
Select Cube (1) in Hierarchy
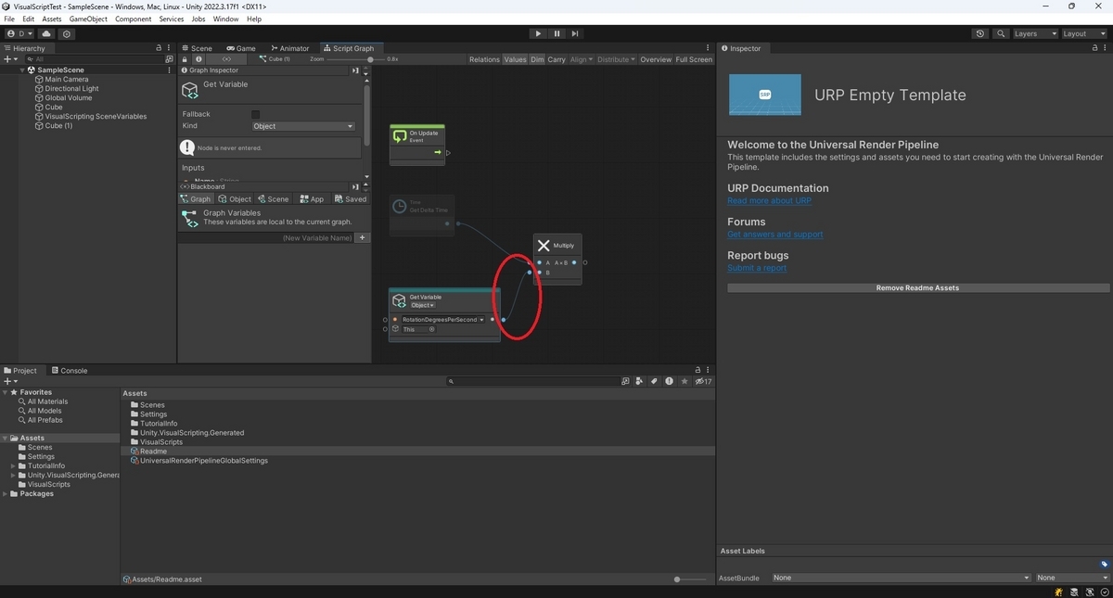[58, 125]
